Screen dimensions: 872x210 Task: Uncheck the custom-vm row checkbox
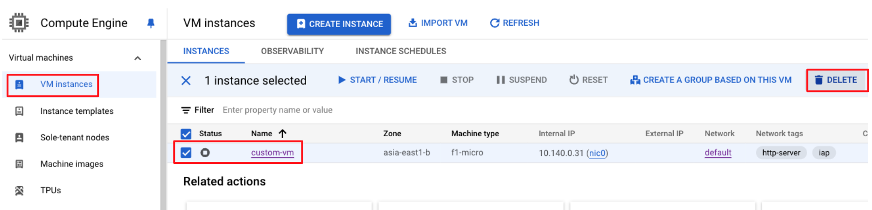coord(186,153)
